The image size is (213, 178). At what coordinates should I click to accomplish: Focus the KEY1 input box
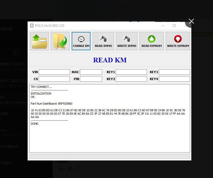131,72
